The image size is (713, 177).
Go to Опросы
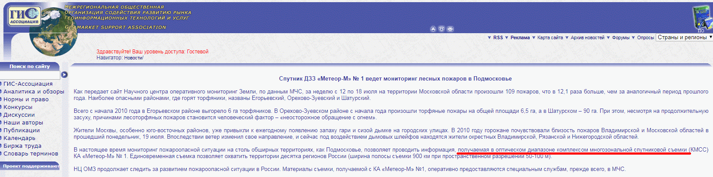click(x=645, y=37)
